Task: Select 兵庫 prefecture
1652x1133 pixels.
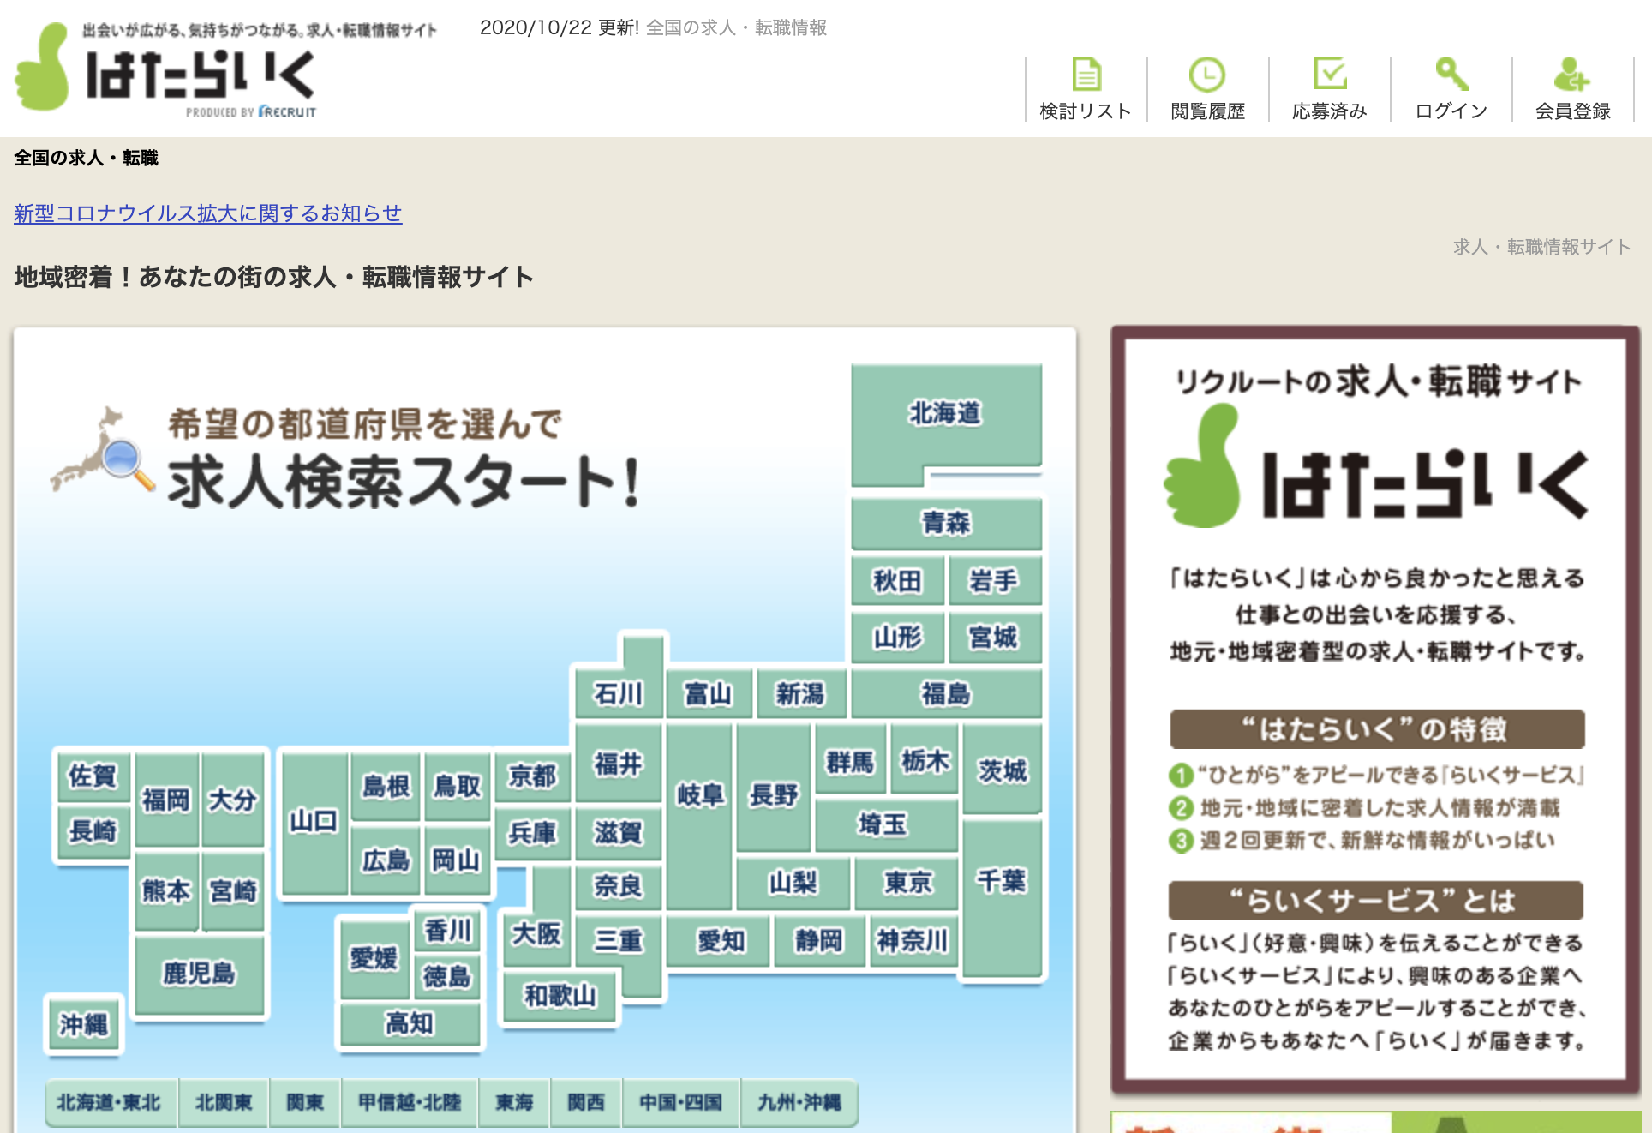Action: tap(532, 832)
